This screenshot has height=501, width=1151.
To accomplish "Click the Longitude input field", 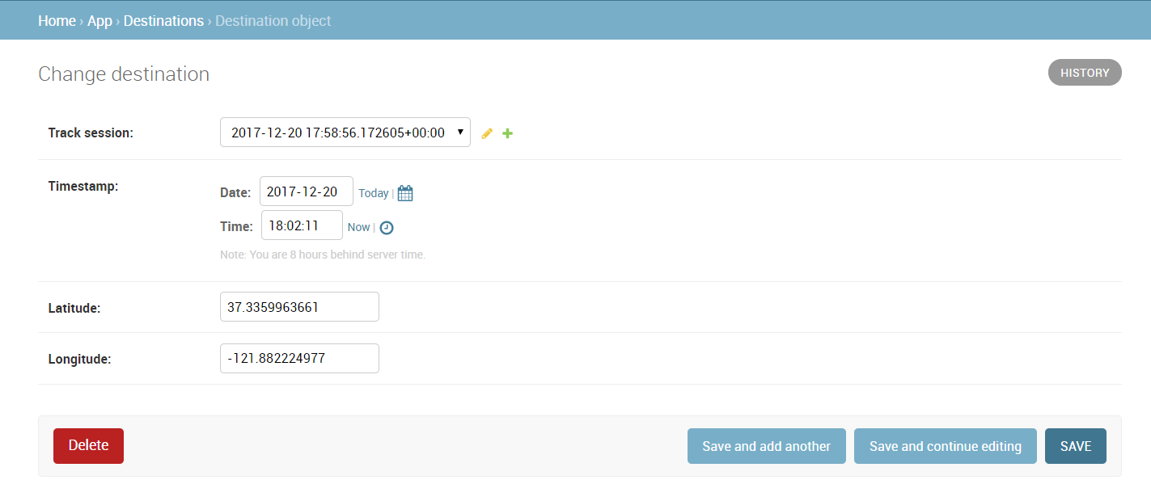I will coord(299,358).
